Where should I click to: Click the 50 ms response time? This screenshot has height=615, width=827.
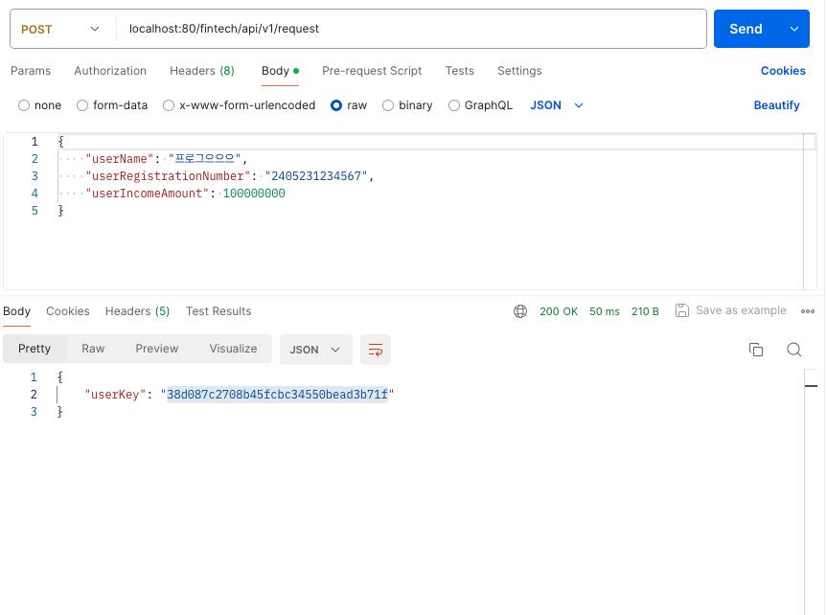tap(605, 311)
